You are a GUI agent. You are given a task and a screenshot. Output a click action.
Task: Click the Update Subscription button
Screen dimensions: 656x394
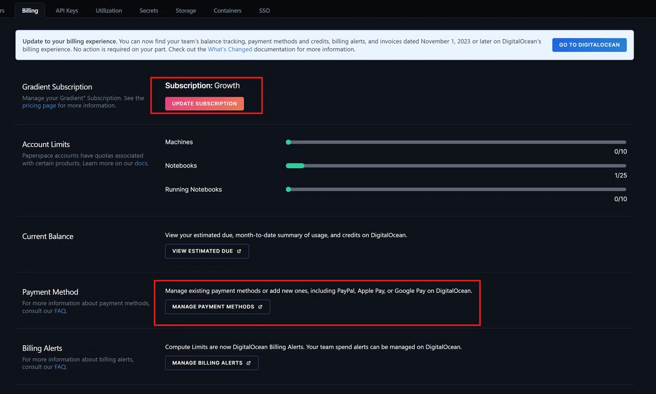(204, 104)
